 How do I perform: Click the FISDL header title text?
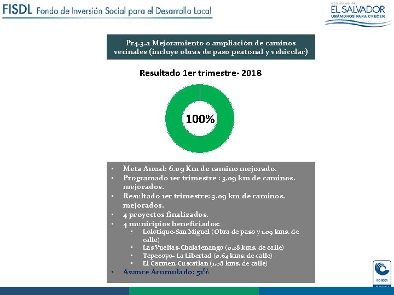point(107,10)
